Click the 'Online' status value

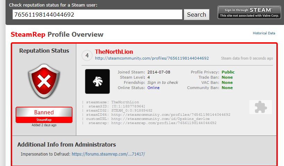tap(153, 88)
